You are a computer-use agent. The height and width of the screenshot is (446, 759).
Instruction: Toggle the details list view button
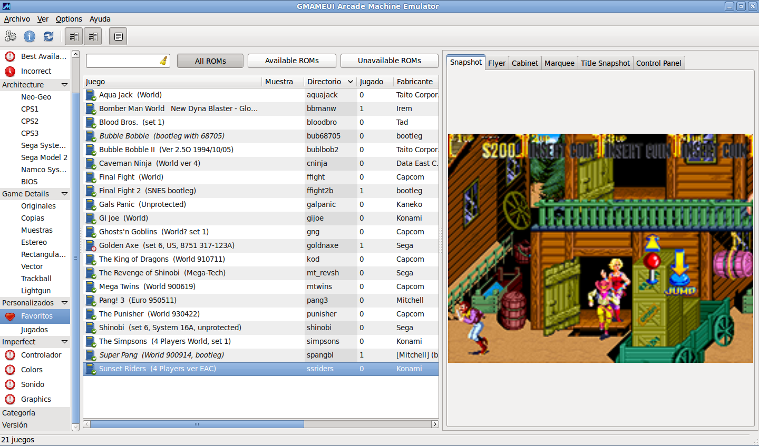point(118,36)
